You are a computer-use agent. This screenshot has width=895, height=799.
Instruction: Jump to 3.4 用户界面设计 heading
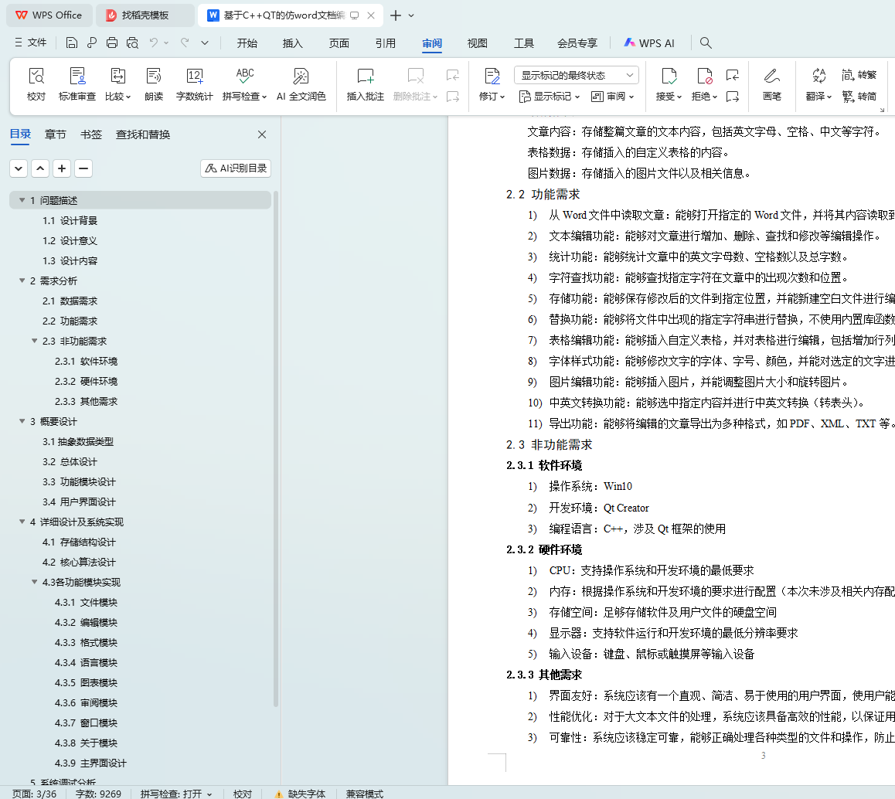[79, 501]
